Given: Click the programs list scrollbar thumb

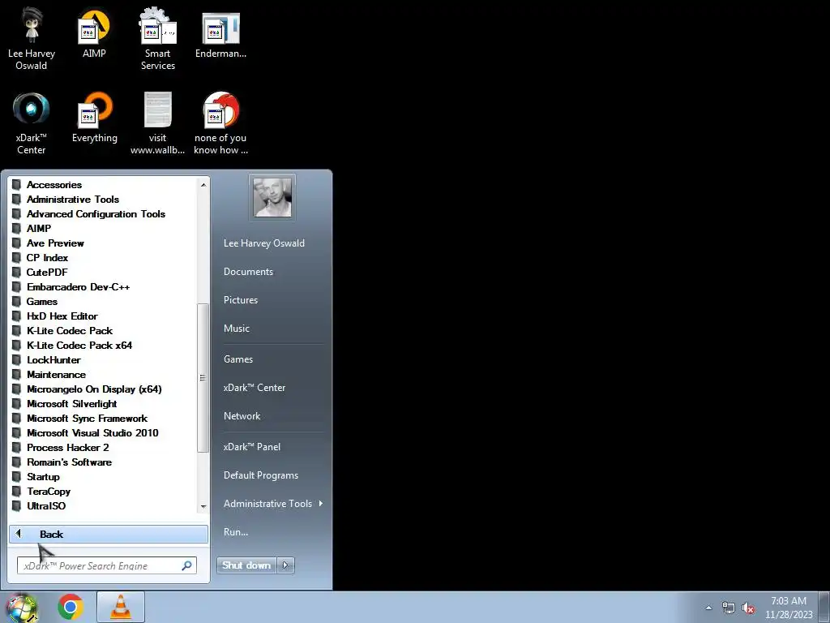Looking at the screenshot, I should pyautogui.click(x=203, y=378).
